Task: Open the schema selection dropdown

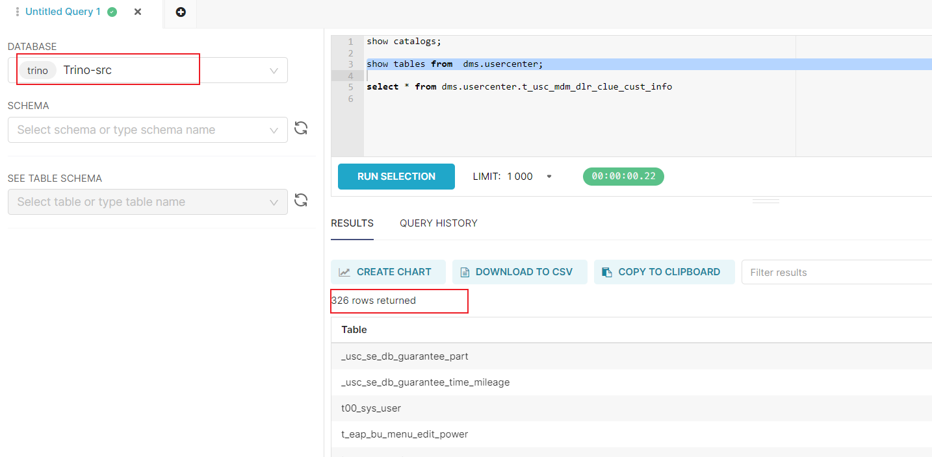Action: coord(148,130)
